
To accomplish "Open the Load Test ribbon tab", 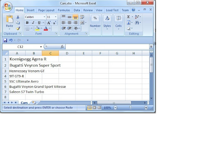I will (x=112, y=10).
